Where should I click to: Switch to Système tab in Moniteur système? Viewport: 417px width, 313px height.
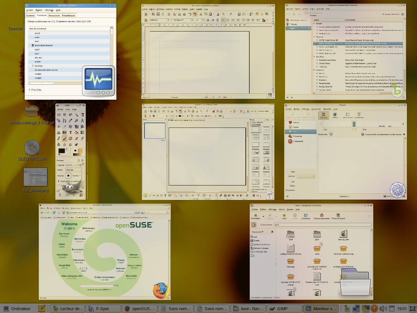(30, 16)
